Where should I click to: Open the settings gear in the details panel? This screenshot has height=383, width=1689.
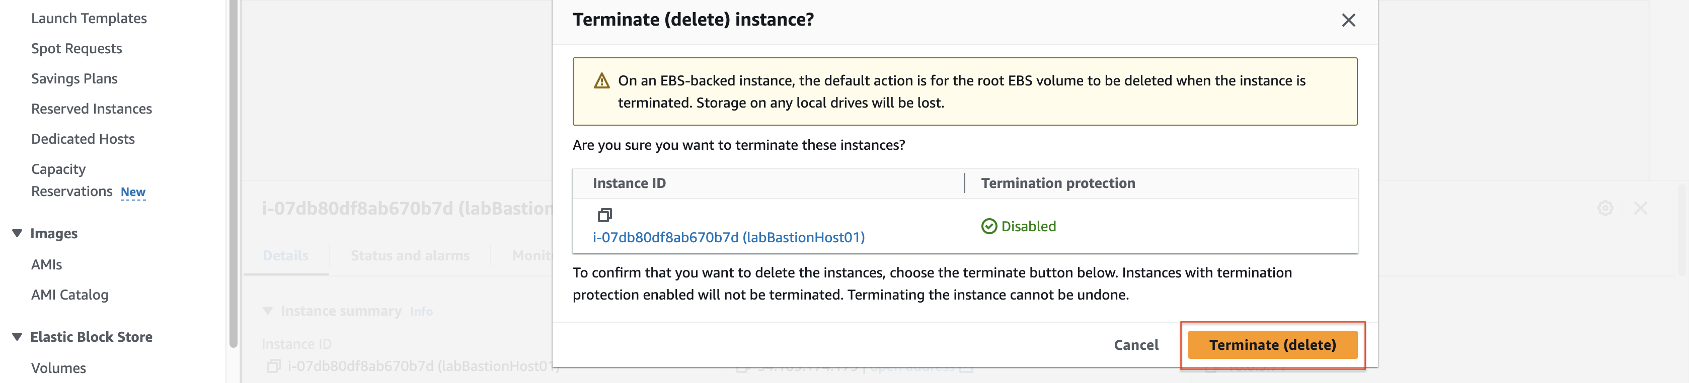(x=1605, y=208)
